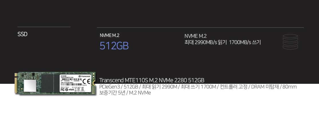Click the FC certification mark on the SSD
This screenshot has height=114, width=319.
62,89
